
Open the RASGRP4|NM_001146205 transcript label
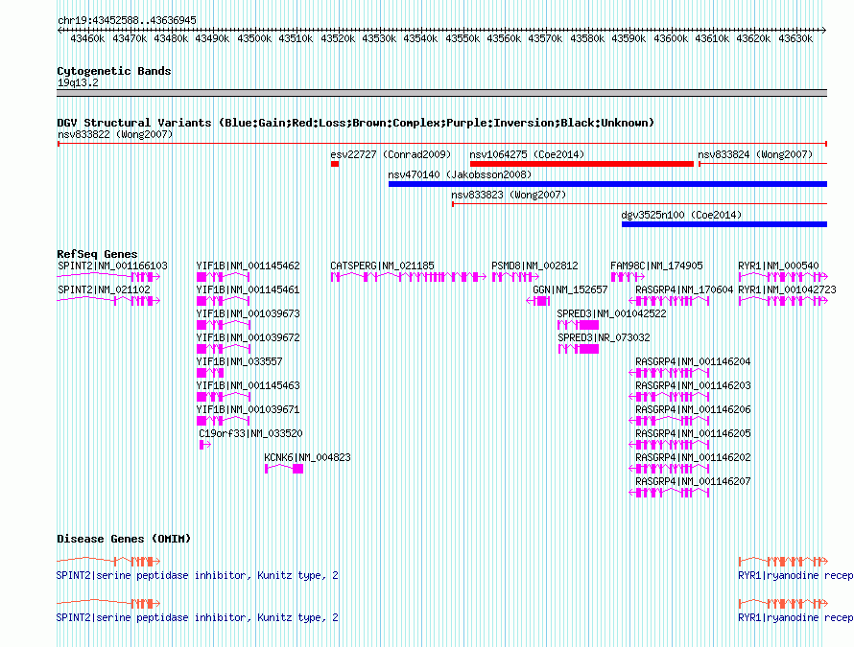pos(694,433)
